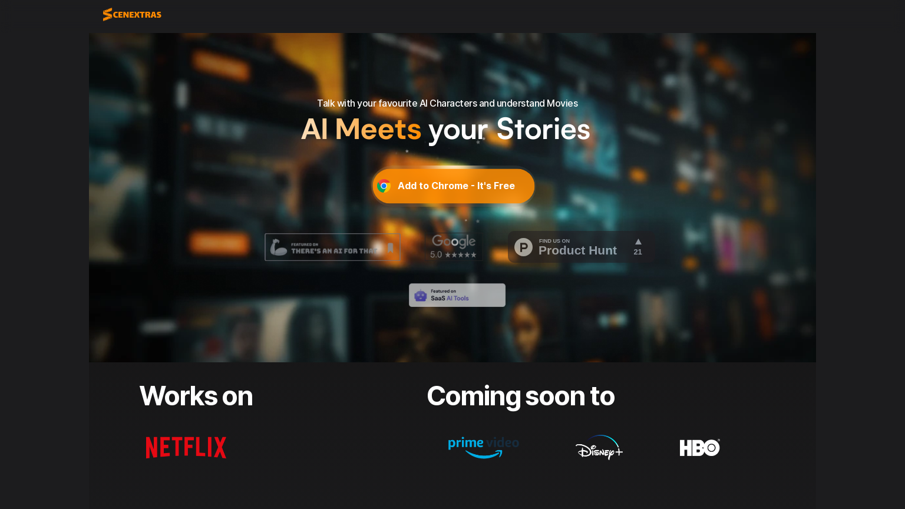Open There's An AI For That badge

click(332, 247)
